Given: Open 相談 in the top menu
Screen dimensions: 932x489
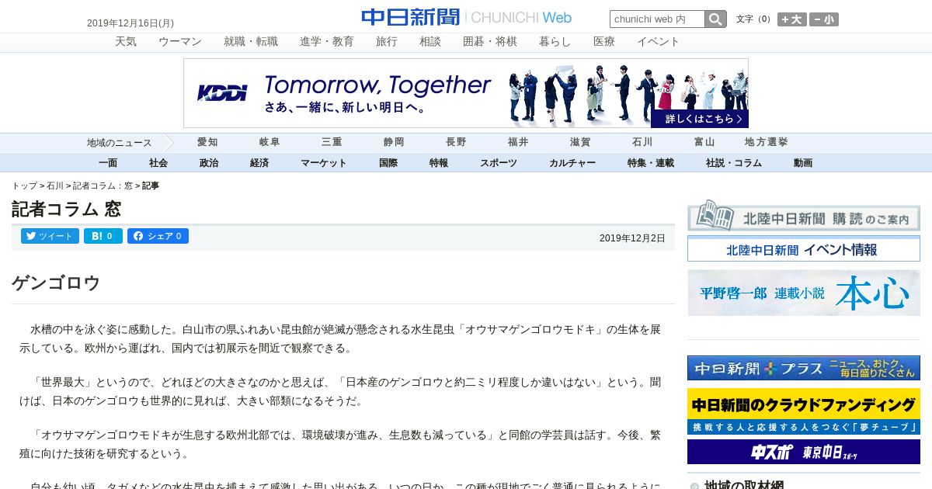Looking at the screenshot, I should click(x=430, y=42).
